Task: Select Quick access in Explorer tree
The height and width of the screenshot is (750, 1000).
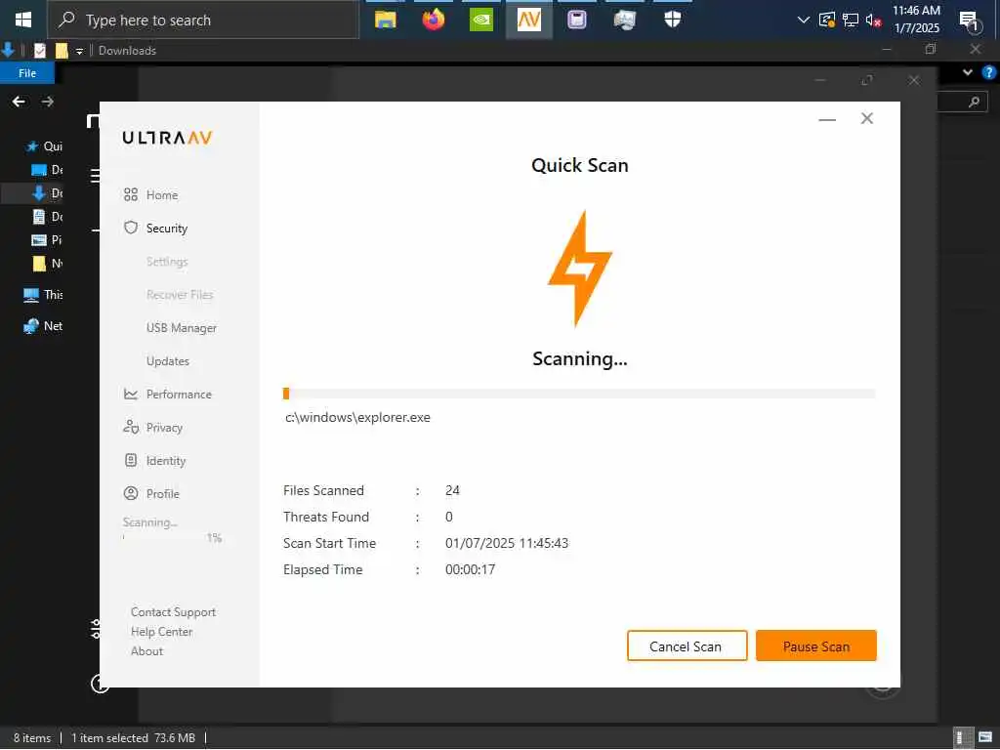Action: tap(44, 146)
